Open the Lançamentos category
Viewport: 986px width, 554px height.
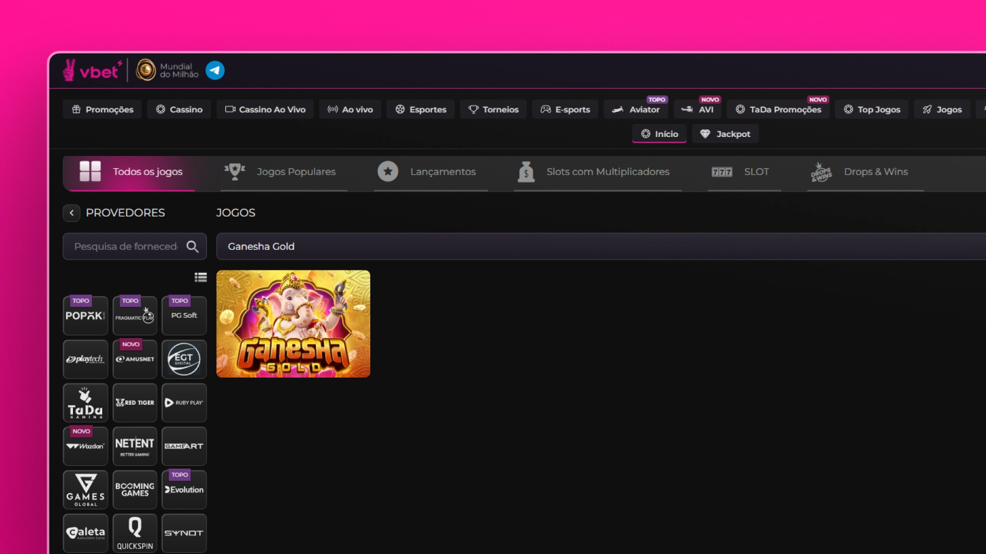point(443,172)
